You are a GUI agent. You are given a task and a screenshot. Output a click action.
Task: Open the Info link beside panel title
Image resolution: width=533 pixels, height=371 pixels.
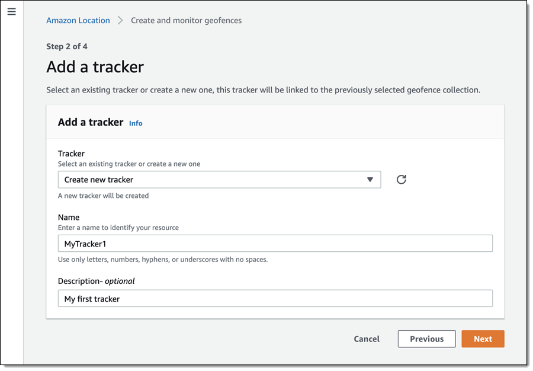point(136,123)
